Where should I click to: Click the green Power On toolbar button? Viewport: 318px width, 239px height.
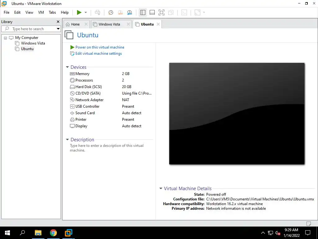click(79, 12)
